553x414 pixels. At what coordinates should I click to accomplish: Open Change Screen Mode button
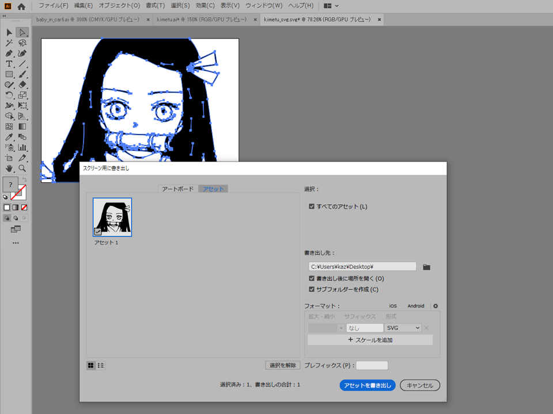tap(16, 229)
